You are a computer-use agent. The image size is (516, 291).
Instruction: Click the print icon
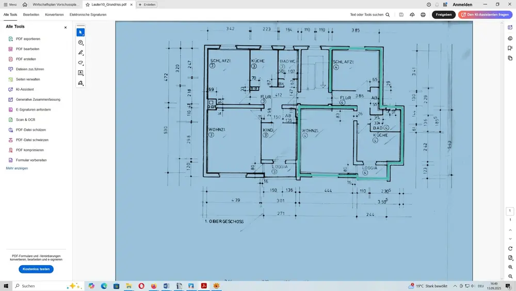coord(423,15)
